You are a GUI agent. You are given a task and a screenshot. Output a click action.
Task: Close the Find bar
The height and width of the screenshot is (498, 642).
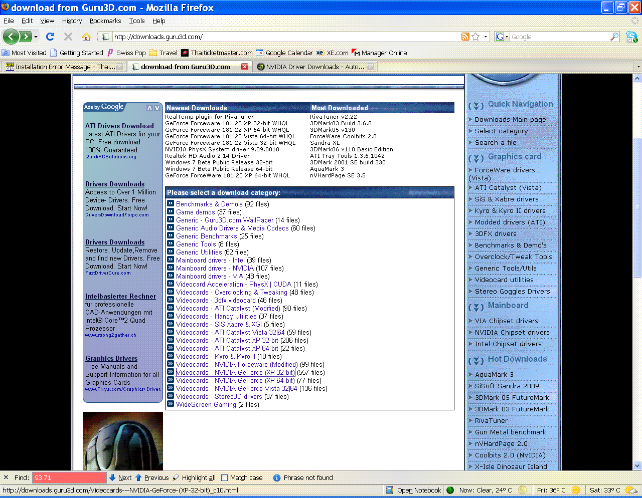click(6, 477)
